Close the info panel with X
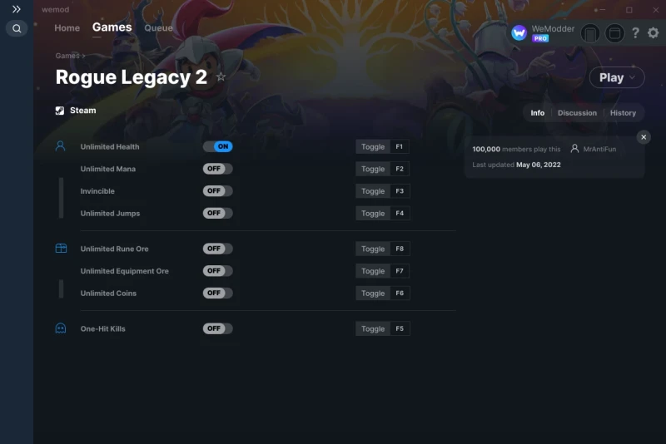 pos(644,137)
